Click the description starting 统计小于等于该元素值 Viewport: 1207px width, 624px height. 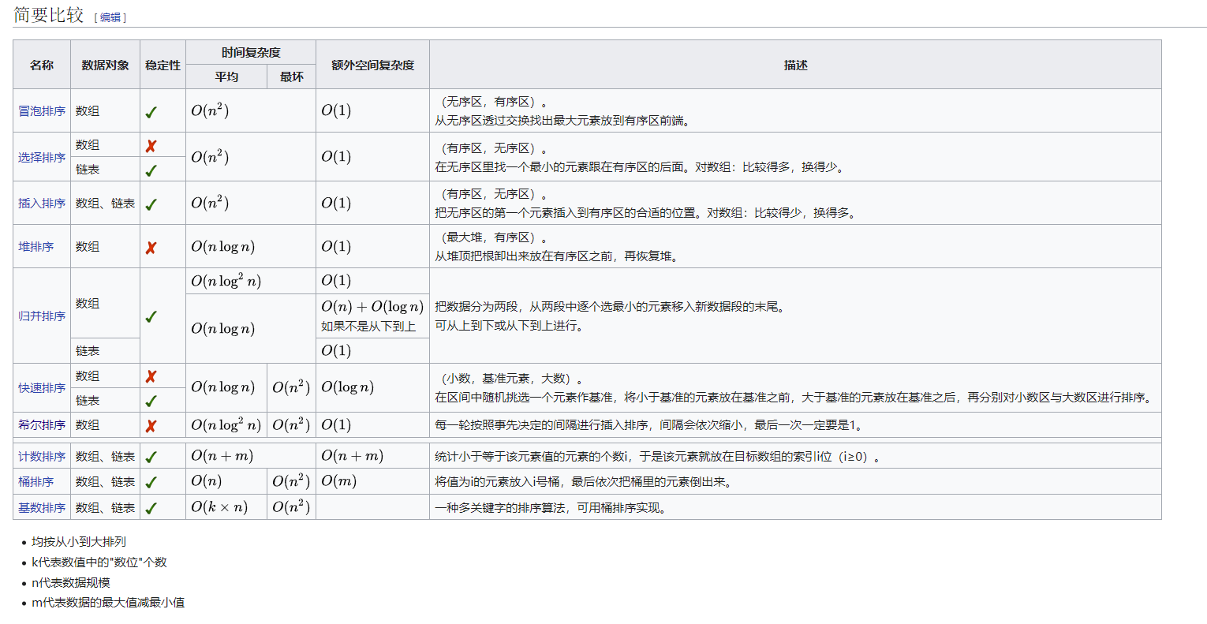pyautogui.click(x=660, y=457)
